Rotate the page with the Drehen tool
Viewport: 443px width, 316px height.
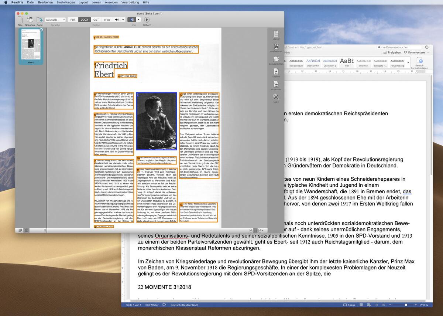coord(276,71)
